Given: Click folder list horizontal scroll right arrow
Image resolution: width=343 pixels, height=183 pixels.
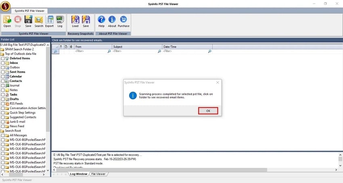Looking at the screenshot, I should coord(44,175).
